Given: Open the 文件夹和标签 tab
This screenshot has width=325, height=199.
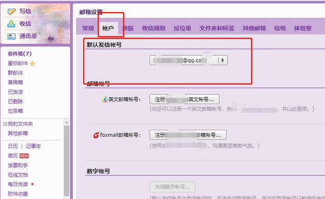Looking at the screenshot, I should click(x=217, y=28).
